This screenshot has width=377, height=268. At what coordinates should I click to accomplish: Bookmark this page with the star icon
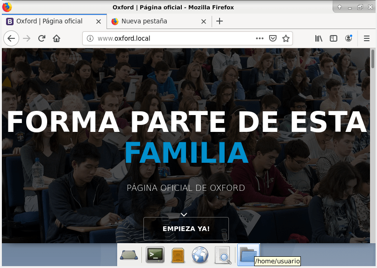(x=285, y=38)
